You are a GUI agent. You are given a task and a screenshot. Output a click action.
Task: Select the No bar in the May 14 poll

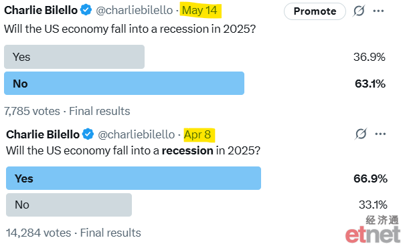[x=124, y=83]
